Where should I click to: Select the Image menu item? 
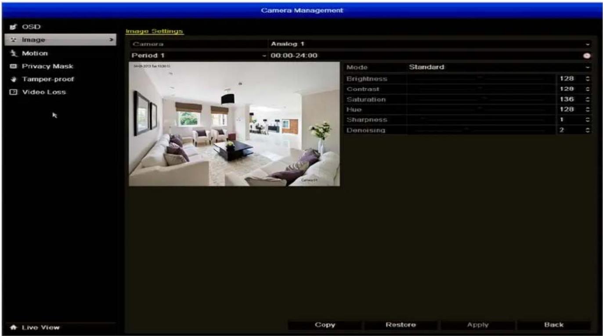(61, 40)
